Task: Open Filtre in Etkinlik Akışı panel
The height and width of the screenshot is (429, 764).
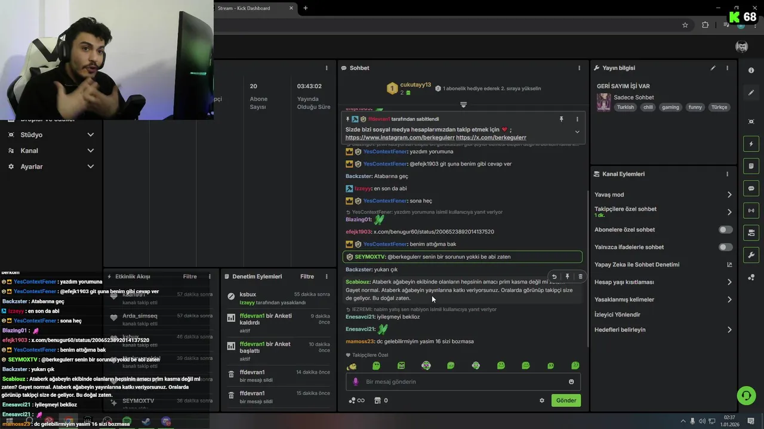Action: click(x=190, y=276)
